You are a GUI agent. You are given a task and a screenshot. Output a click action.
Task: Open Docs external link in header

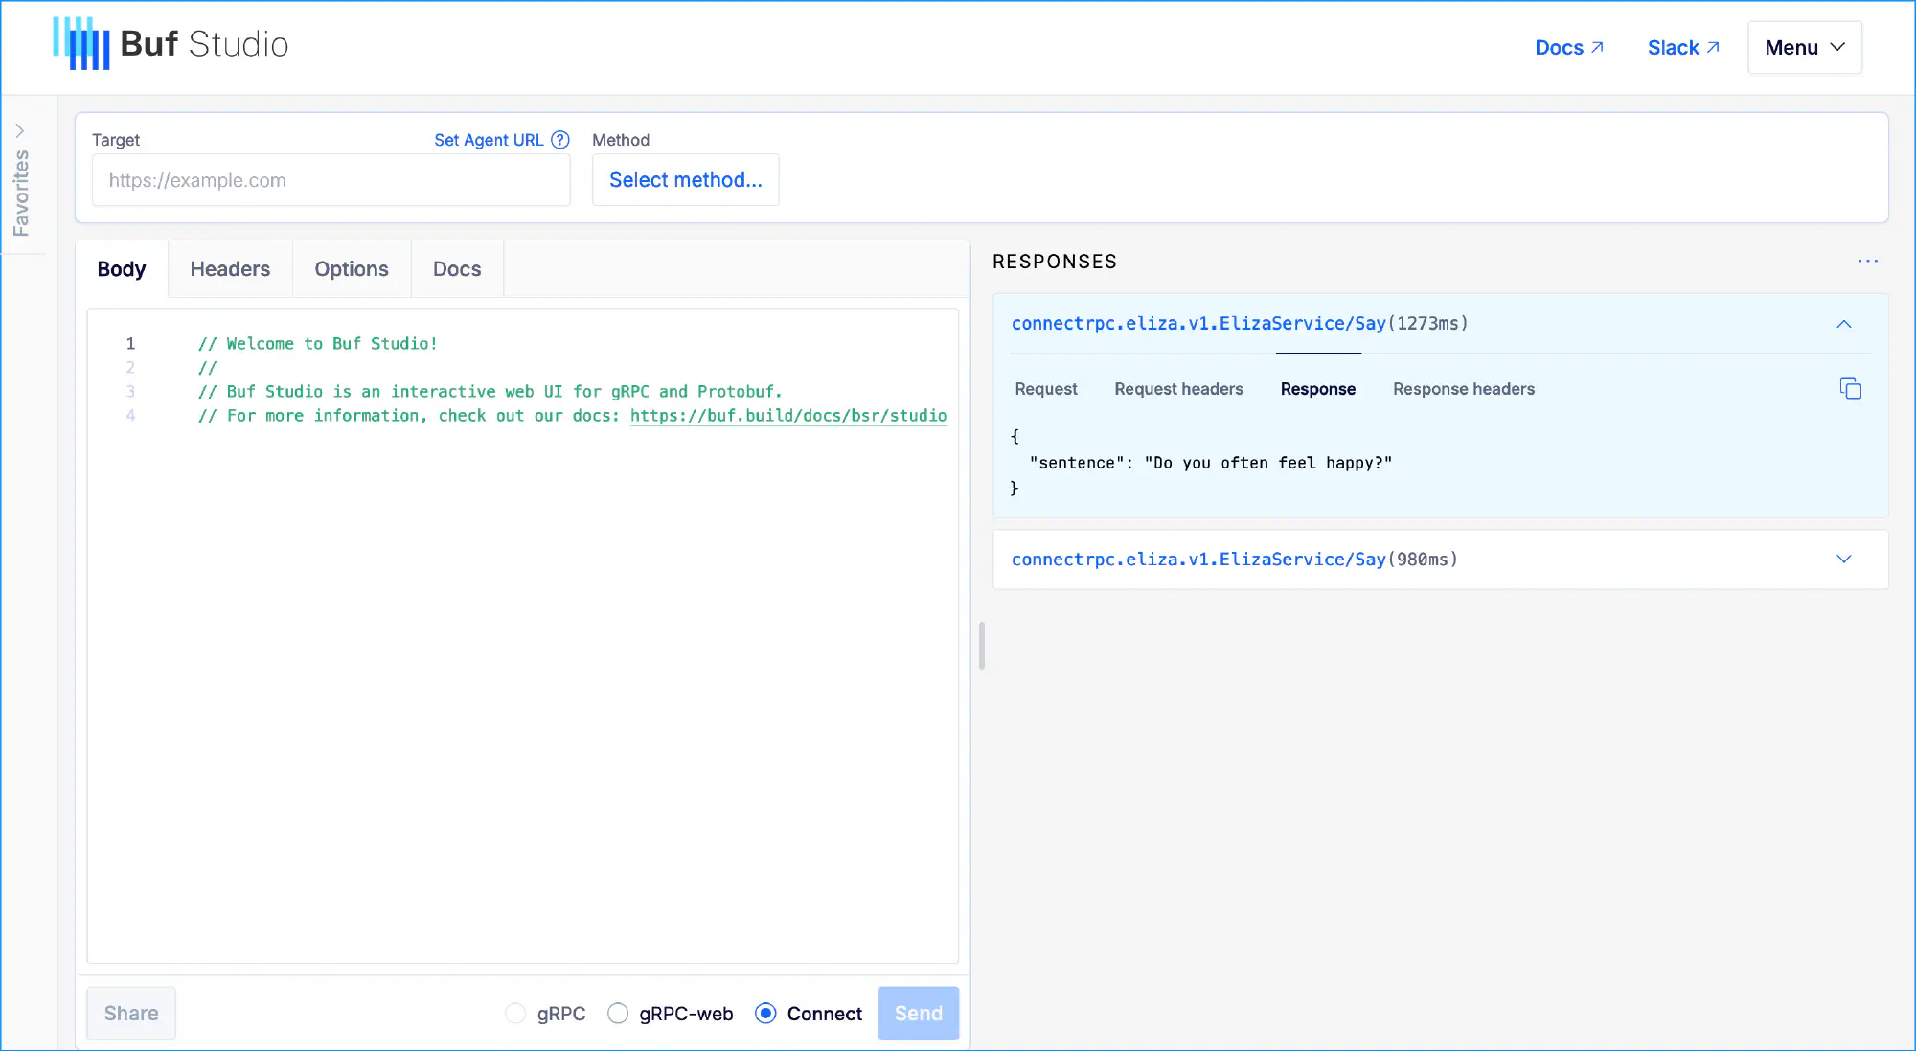1568,48
